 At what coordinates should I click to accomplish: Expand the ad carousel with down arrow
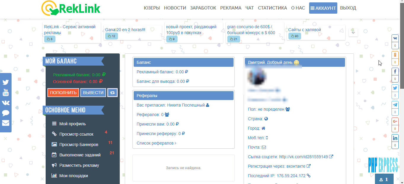353,32
